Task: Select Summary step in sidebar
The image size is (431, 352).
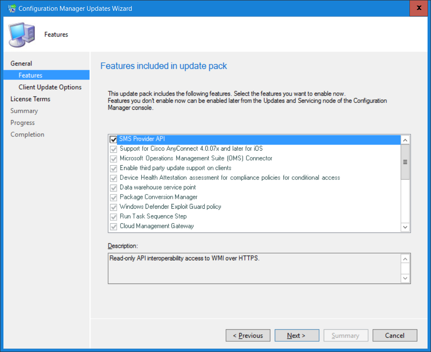Action: (24, 111)
